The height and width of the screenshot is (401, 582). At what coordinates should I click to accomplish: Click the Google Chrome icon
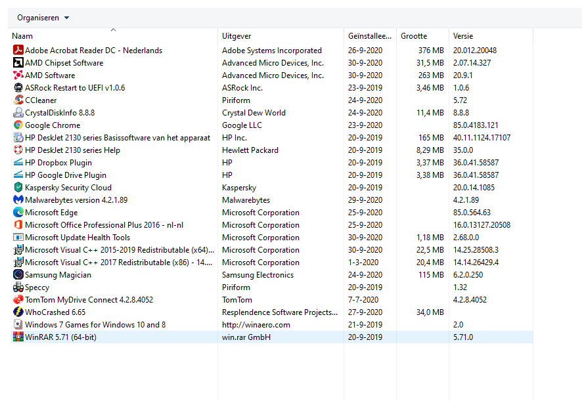(18, 125)
